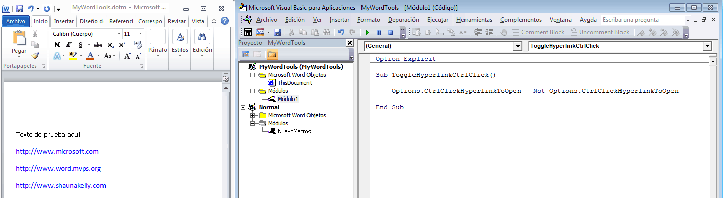Click Find binoculars icon in VBA toolbar
Screen dimensions: 724x198
[327, 32]
